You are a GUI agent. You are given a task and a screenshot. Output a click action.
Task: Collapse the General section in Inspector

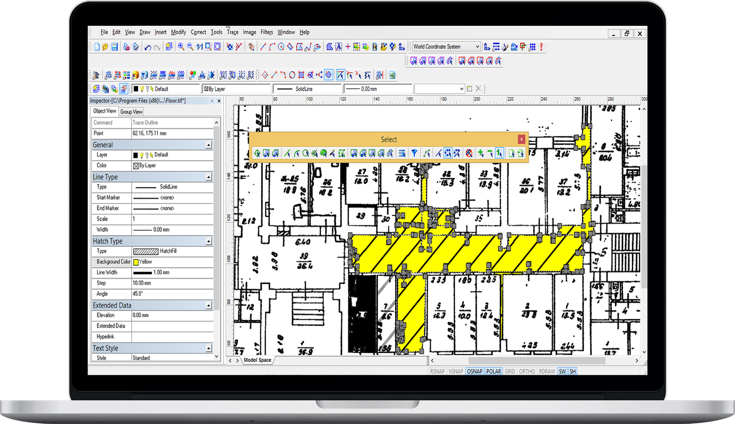point(210,144)
